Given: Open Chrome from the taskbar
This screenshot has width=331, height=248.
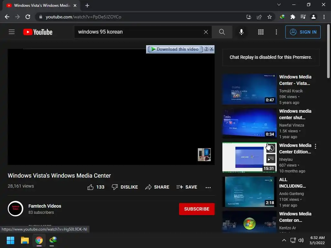Looking at the screenshot, I should [39, 240].
